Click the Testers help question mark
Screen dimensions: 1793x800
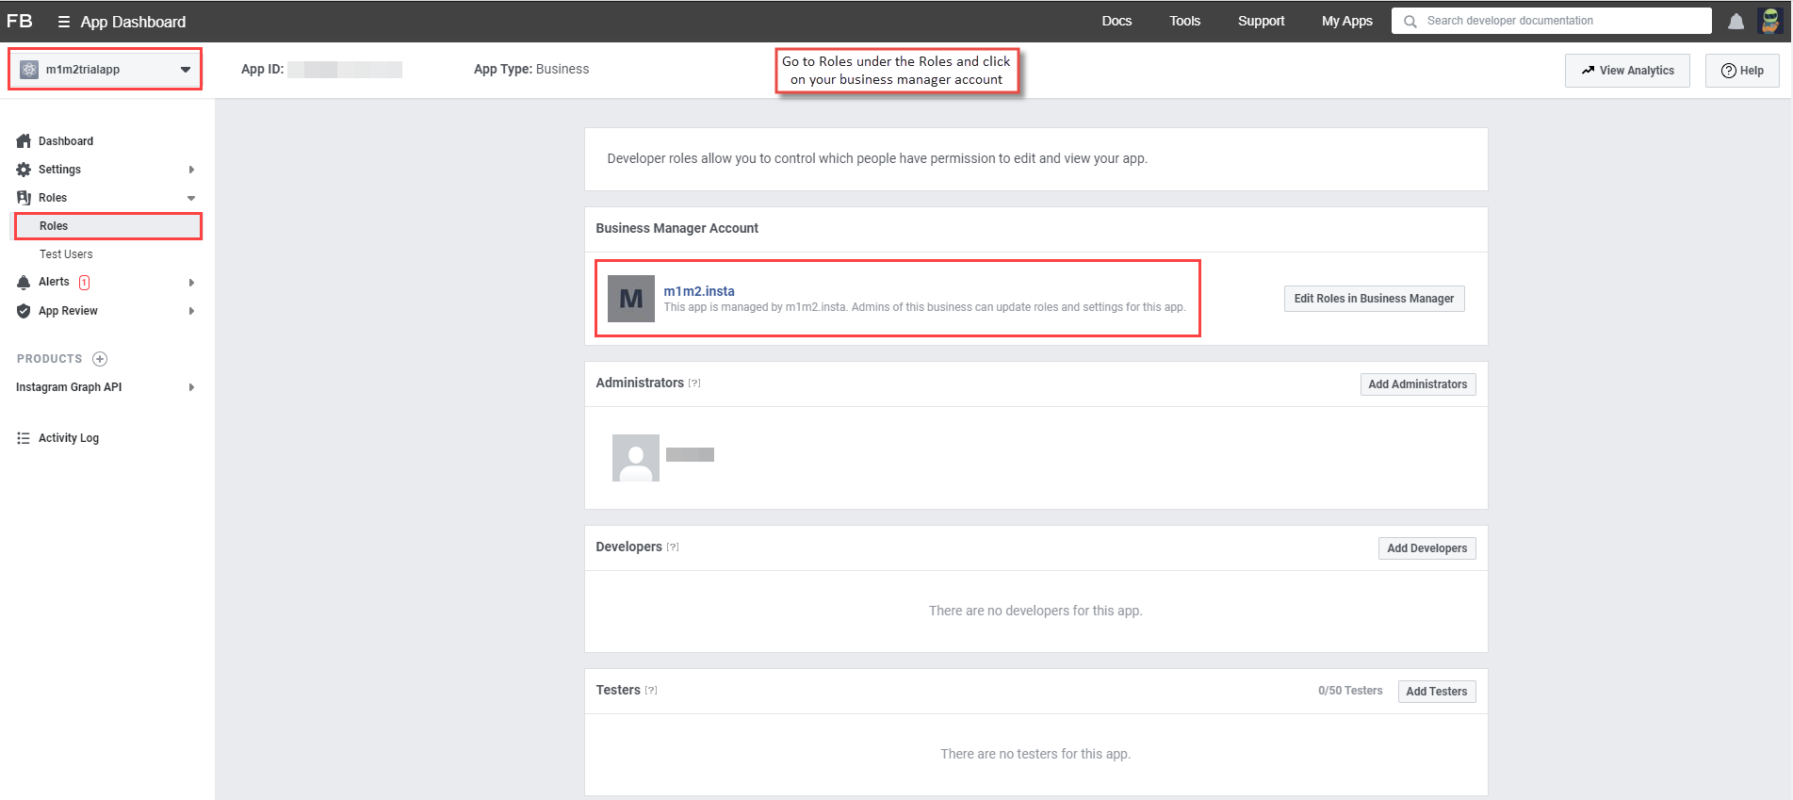651,690
